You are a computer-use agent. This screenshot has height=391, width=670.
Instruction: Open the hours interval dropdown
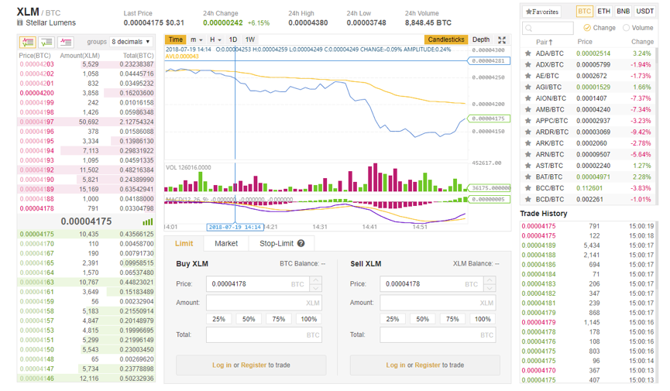[x=215, y=39]
